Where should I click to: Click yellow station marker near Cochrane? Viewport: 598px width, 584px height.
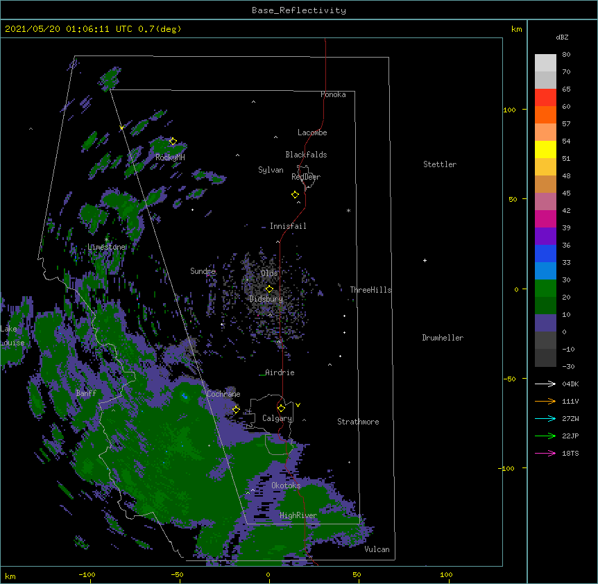tap(236, 410)
